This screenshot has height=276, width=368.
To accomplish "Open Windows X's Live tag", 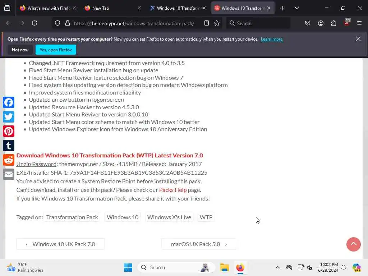I will pyautogui.click(x=169, y=217).
